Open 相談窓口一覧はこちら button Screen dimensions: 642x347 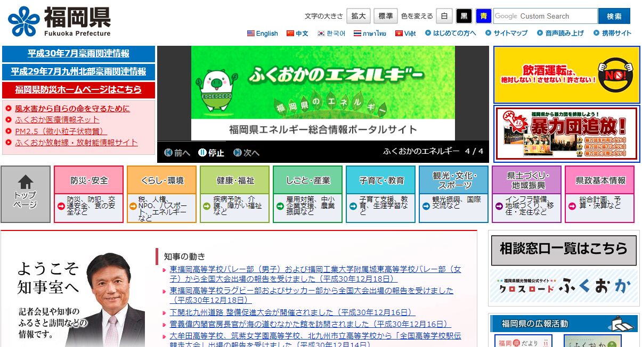point(564,250)
